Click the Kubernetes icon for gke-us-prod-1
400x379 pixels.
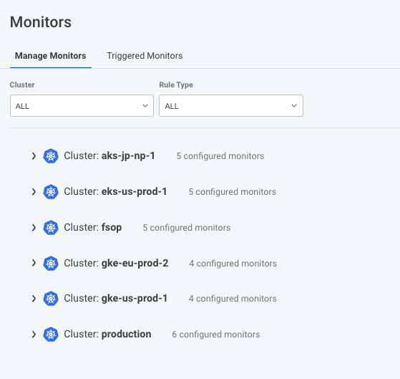click(51, 298)
